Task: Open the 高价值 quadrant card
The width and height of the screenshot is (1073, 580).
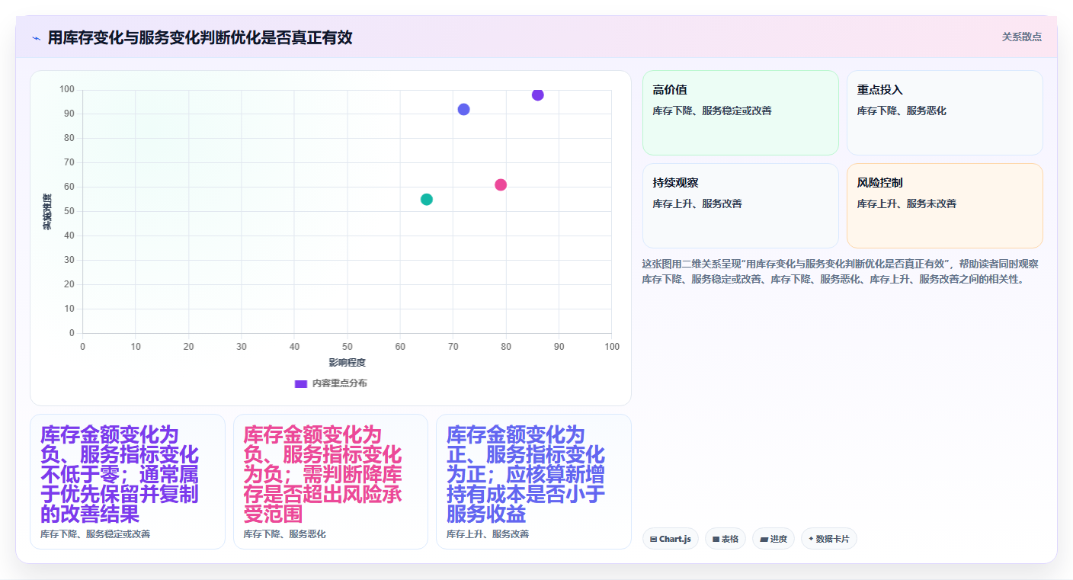Action: tap(741, 113)
